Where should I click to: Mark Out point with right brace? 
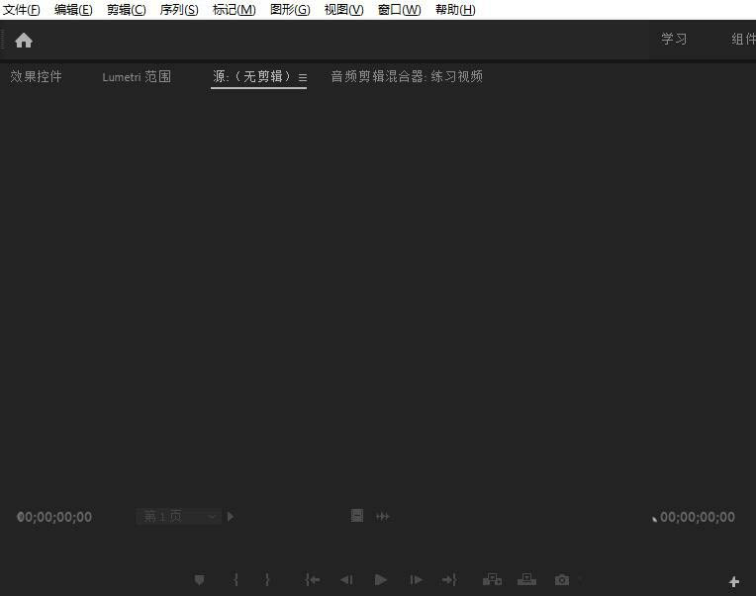(267, 580)
